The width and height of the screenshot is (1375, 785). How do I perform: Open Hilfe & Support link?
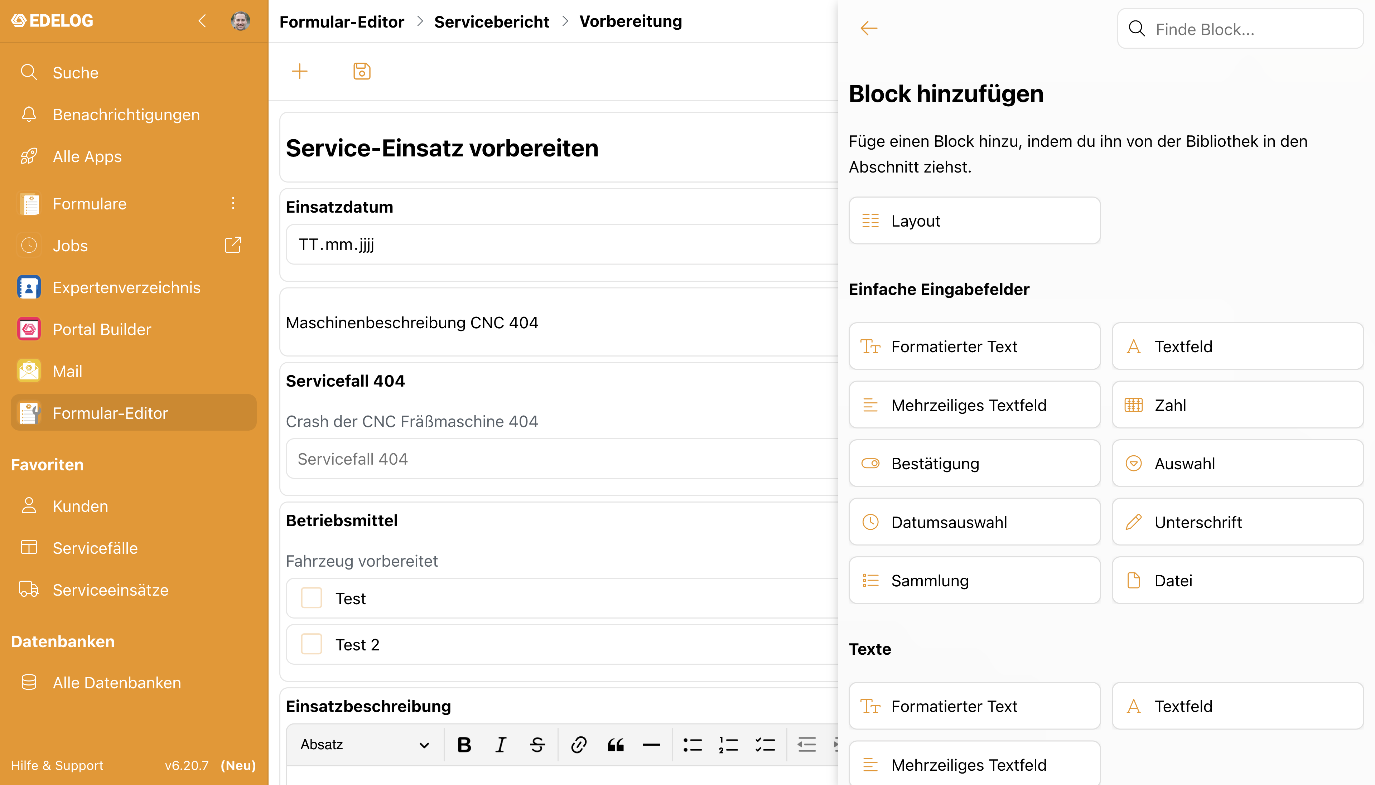[57, 766]
